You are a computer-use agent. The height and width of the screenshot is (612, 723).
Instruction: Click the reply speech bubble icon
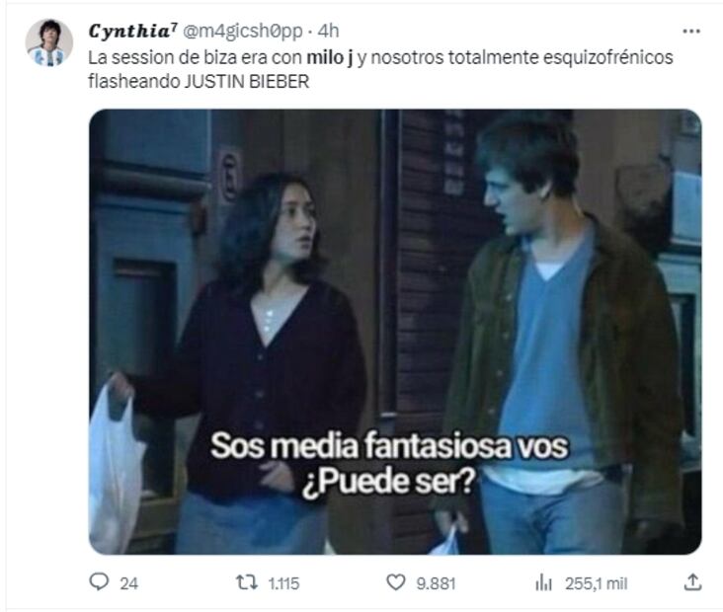(x=99, y=581)
